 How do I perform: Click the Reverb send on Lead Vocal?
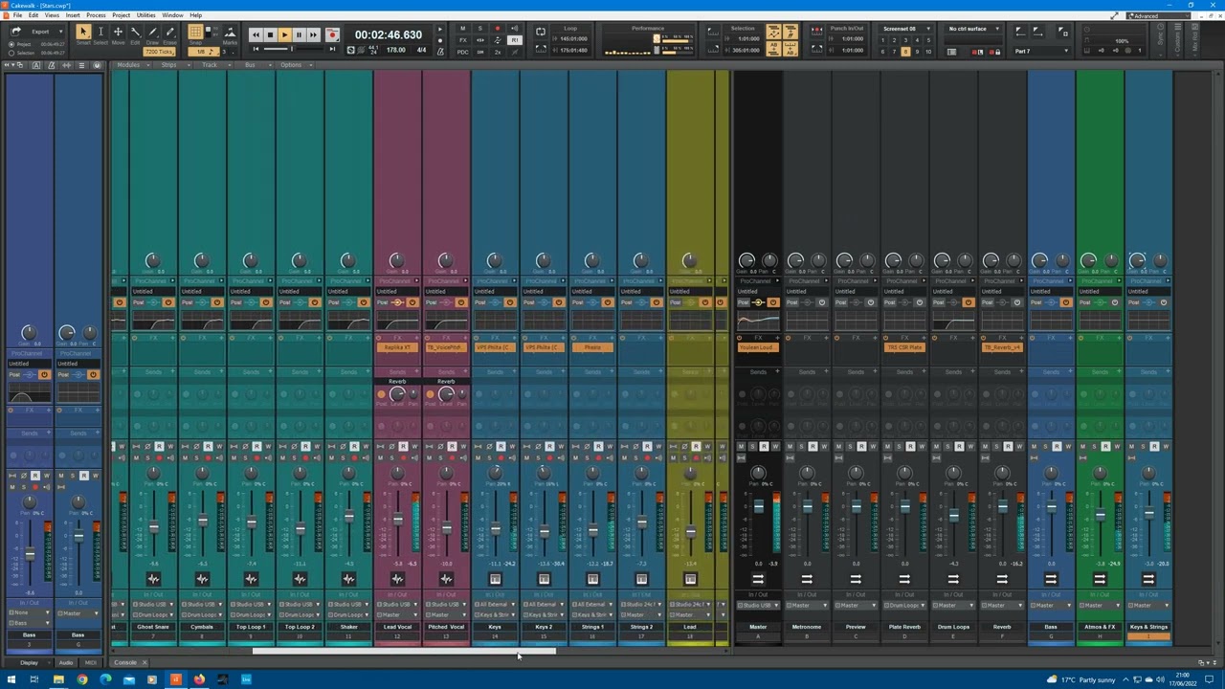tap(397, 382)
